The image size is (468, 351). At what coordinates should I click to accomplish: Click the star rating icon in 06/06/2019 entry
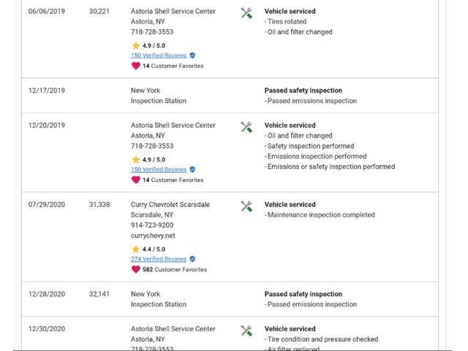[x=136, y=45]
